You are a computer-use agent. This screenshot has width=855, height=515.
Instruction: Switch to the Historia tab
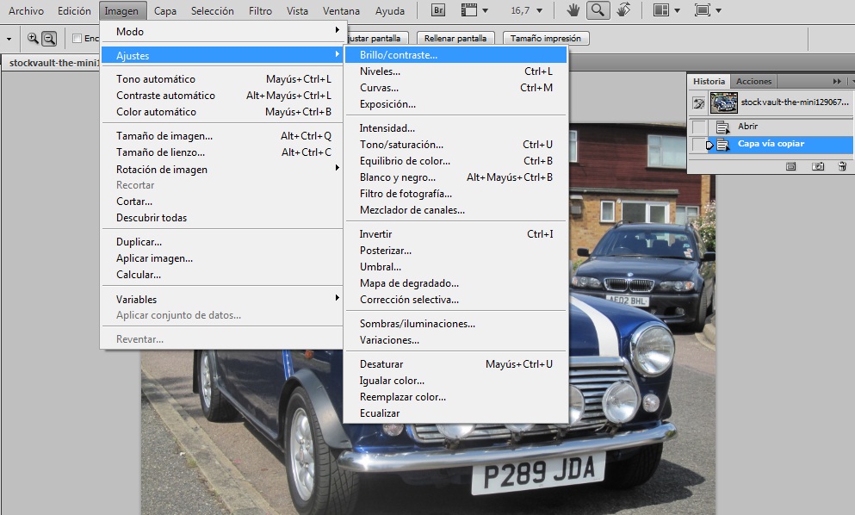pyautogui.click(x=709, y=81)
